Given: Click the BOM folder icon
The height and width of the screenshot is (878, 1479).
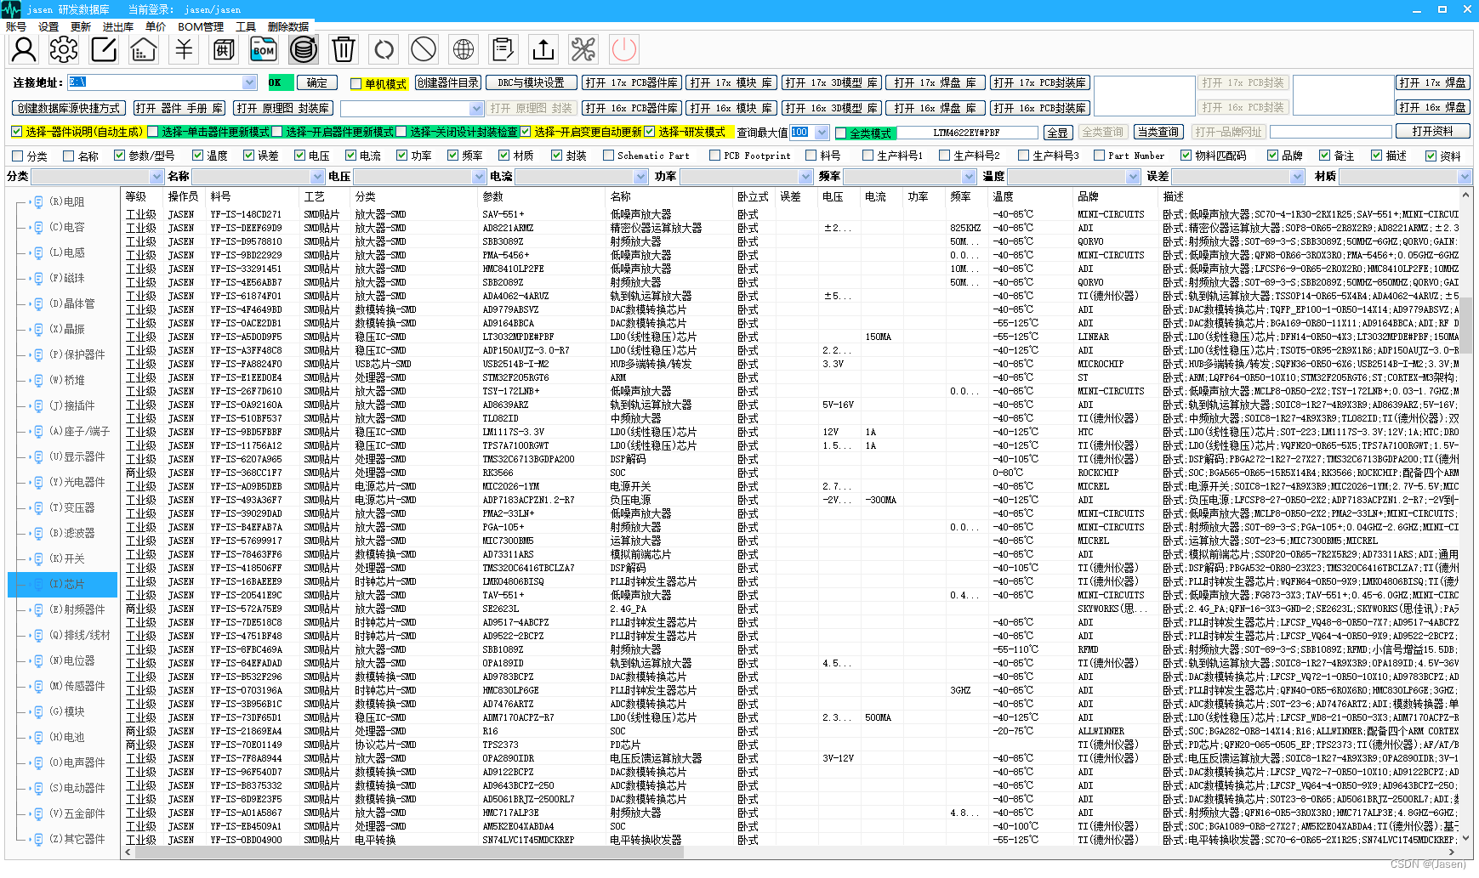Looking at the screenshot, I should [x=264, y=49].
